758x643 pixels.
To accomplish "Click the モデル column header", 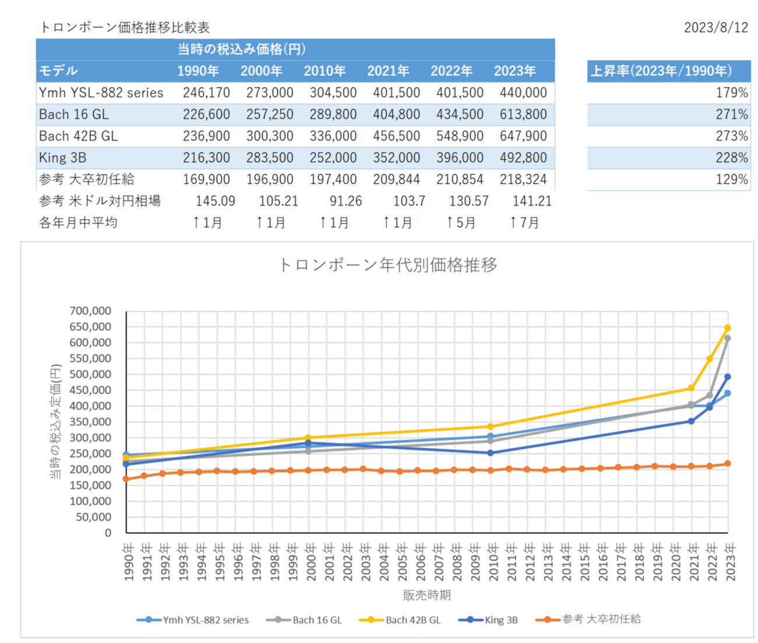I will [58, 71].
